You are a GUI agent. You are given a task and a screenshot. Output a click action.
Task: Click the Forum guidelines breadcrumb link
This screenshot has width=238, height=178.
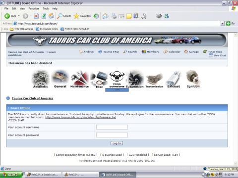(32, 53)
